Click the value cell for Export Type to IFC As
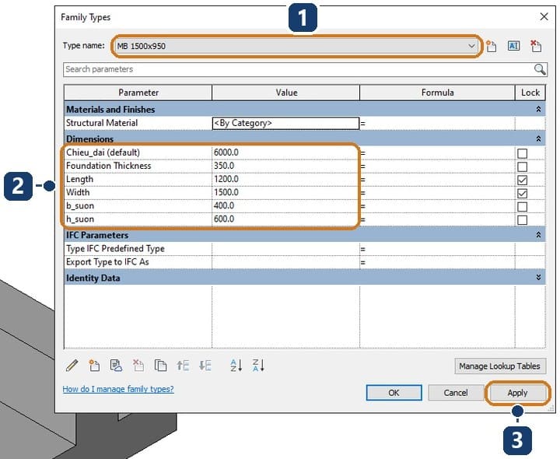 tap(285, 262)
